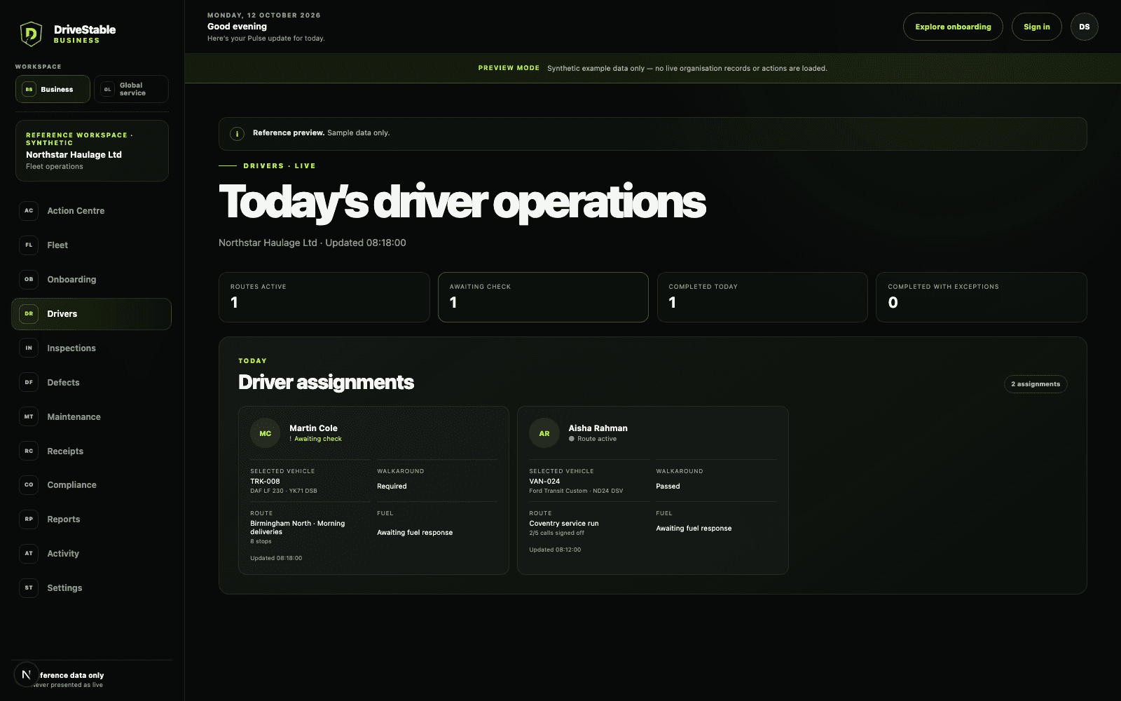Click the AC badge icon for Action Centre
Screen dimensions: 1121x701
pos(29,210)
